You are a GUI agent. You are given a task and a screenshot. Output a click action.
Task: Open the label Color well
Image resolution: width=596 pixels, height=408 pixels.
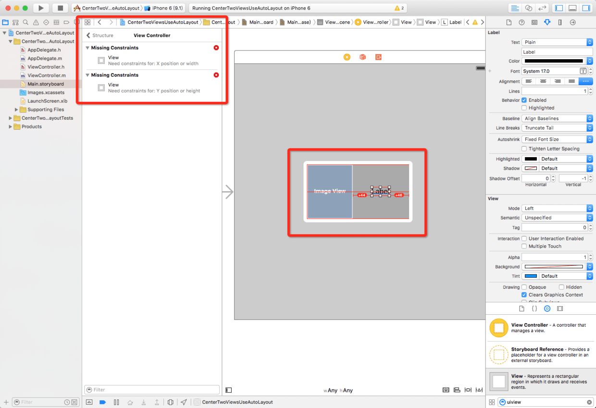pos(553,61)
